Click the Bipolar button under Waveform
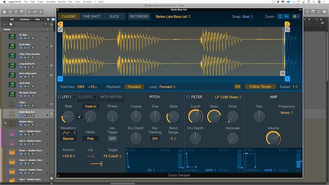This screenshot has height=185, width=329. 69,139
